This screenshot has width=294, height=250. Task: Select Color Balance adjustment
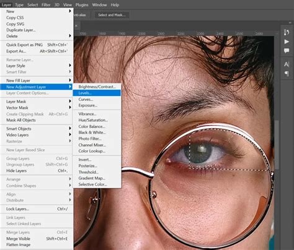[97, 126]
